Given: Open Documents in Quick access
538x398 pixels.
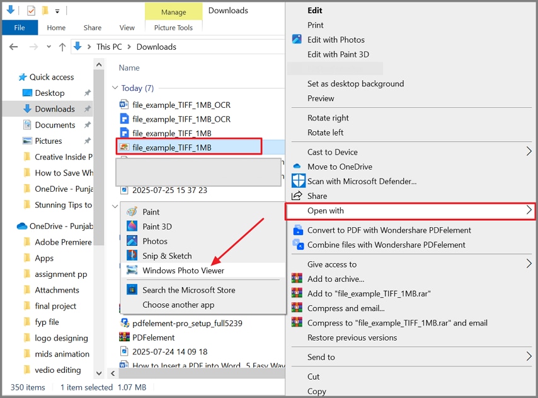Looking at the screenshot, I should tap(55, 125).
